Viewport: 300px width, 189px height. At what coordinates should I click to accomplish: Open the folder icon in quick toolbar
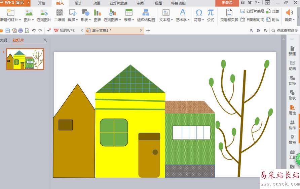coord(2,31)
